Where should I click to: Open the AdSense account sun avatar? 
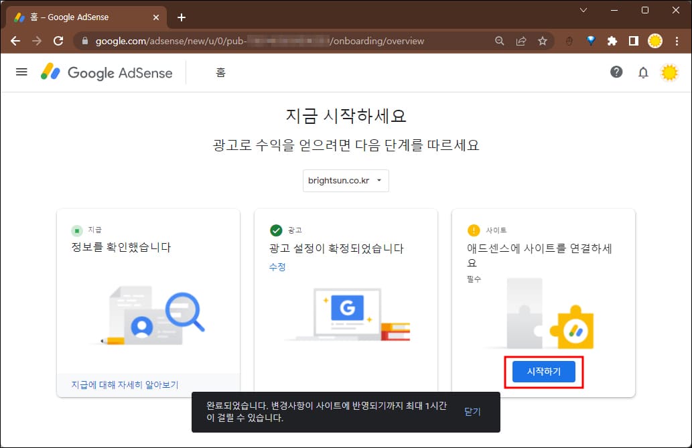click(669, 72)
